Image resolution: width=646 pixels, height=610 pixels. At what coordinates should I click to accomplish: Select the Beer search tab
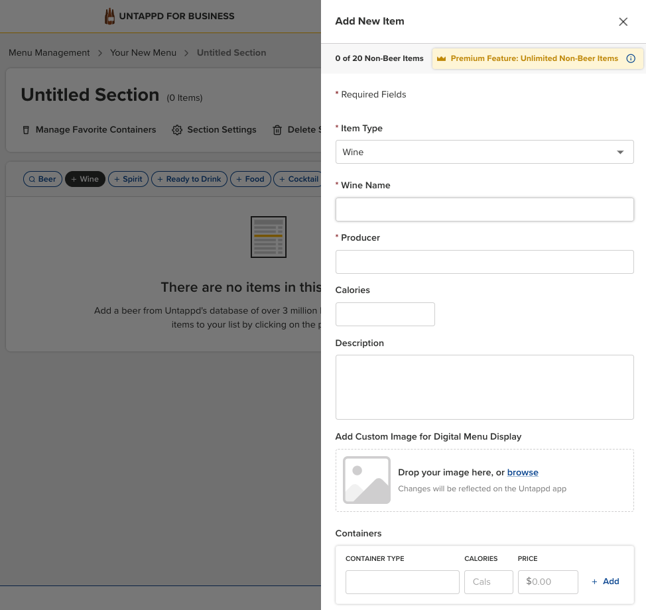tap(42, 179)
